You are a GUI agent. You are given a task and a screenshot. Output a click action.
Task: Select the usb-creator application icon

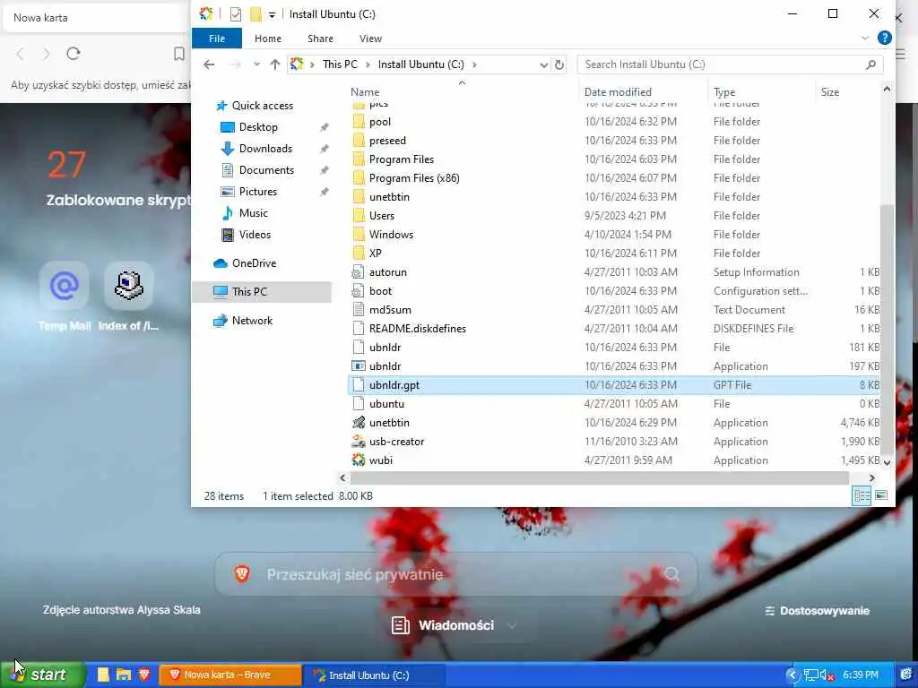359,442
